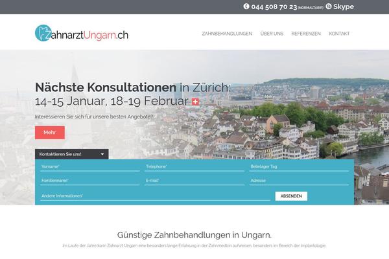Open the Skype contact link

point(344,6)
